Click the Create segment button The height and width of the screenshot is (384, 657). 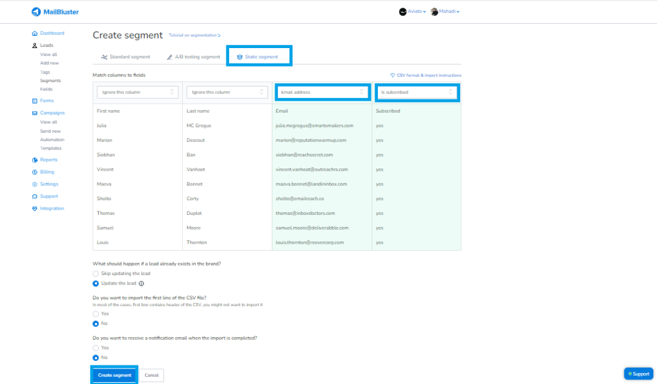114,374
